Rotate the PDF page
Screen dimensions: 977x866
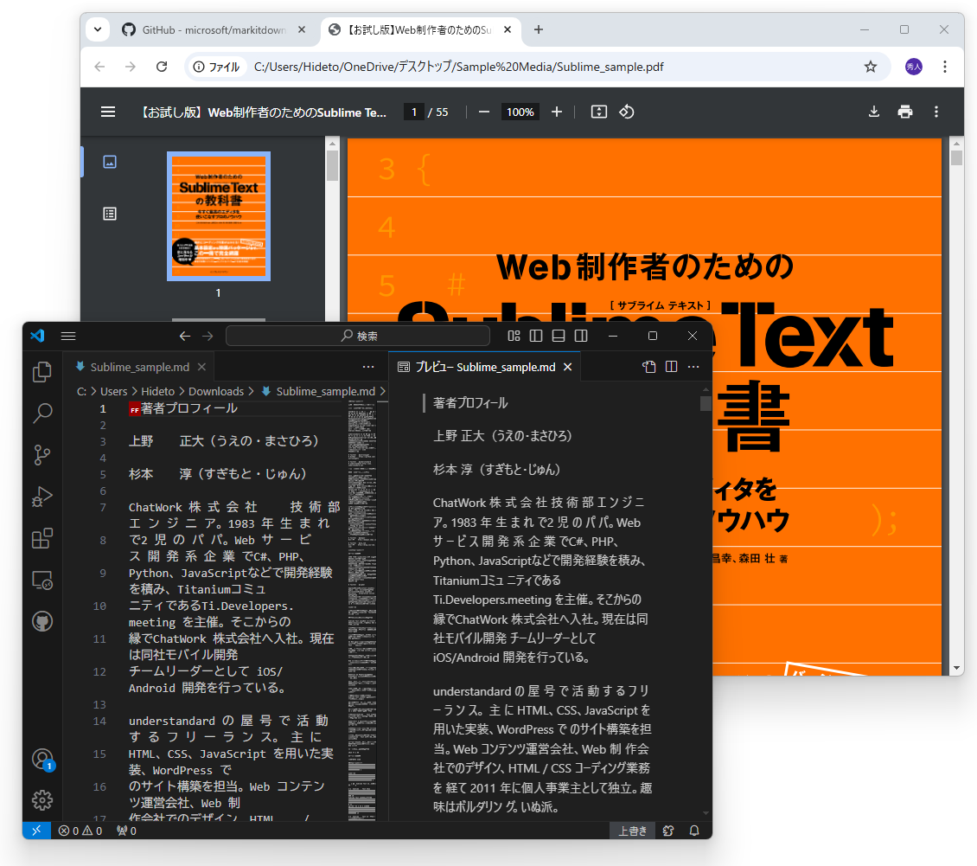[627, 112]
